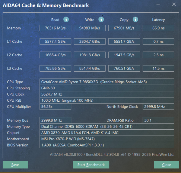Click Memory Bus value 2999.8 MHz
The width and height of the screenshot is (181, 173).
coord(55,120)
